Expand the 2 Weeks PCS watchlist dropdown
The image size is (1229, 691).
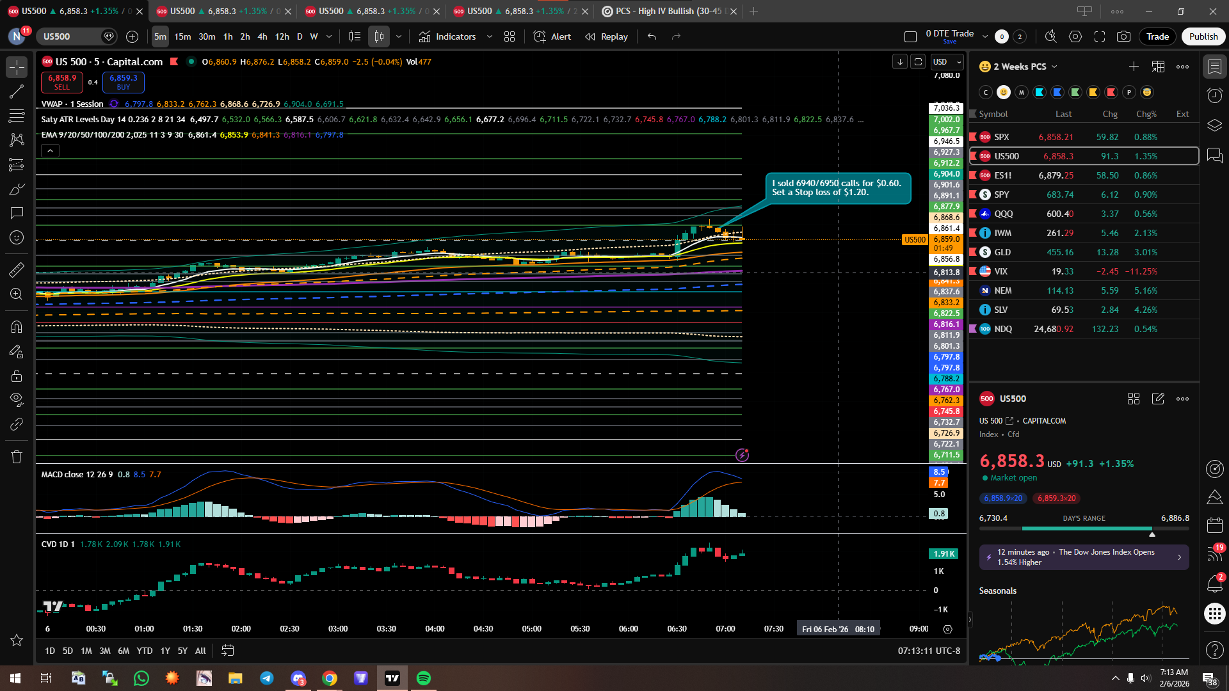[x=1054, y=67]
